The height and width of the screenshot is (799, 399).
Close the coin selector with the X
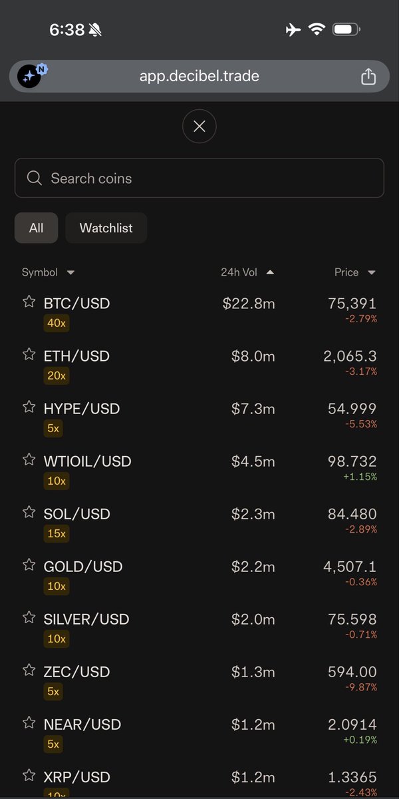pyautogui.click(x=199, y=126)
